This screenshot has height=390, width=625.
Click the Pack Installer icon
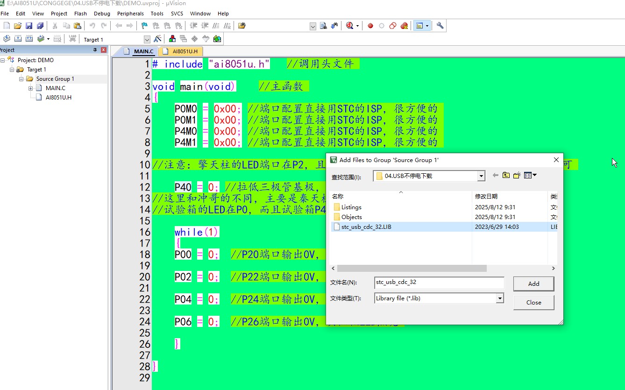(x=217, y=39)
